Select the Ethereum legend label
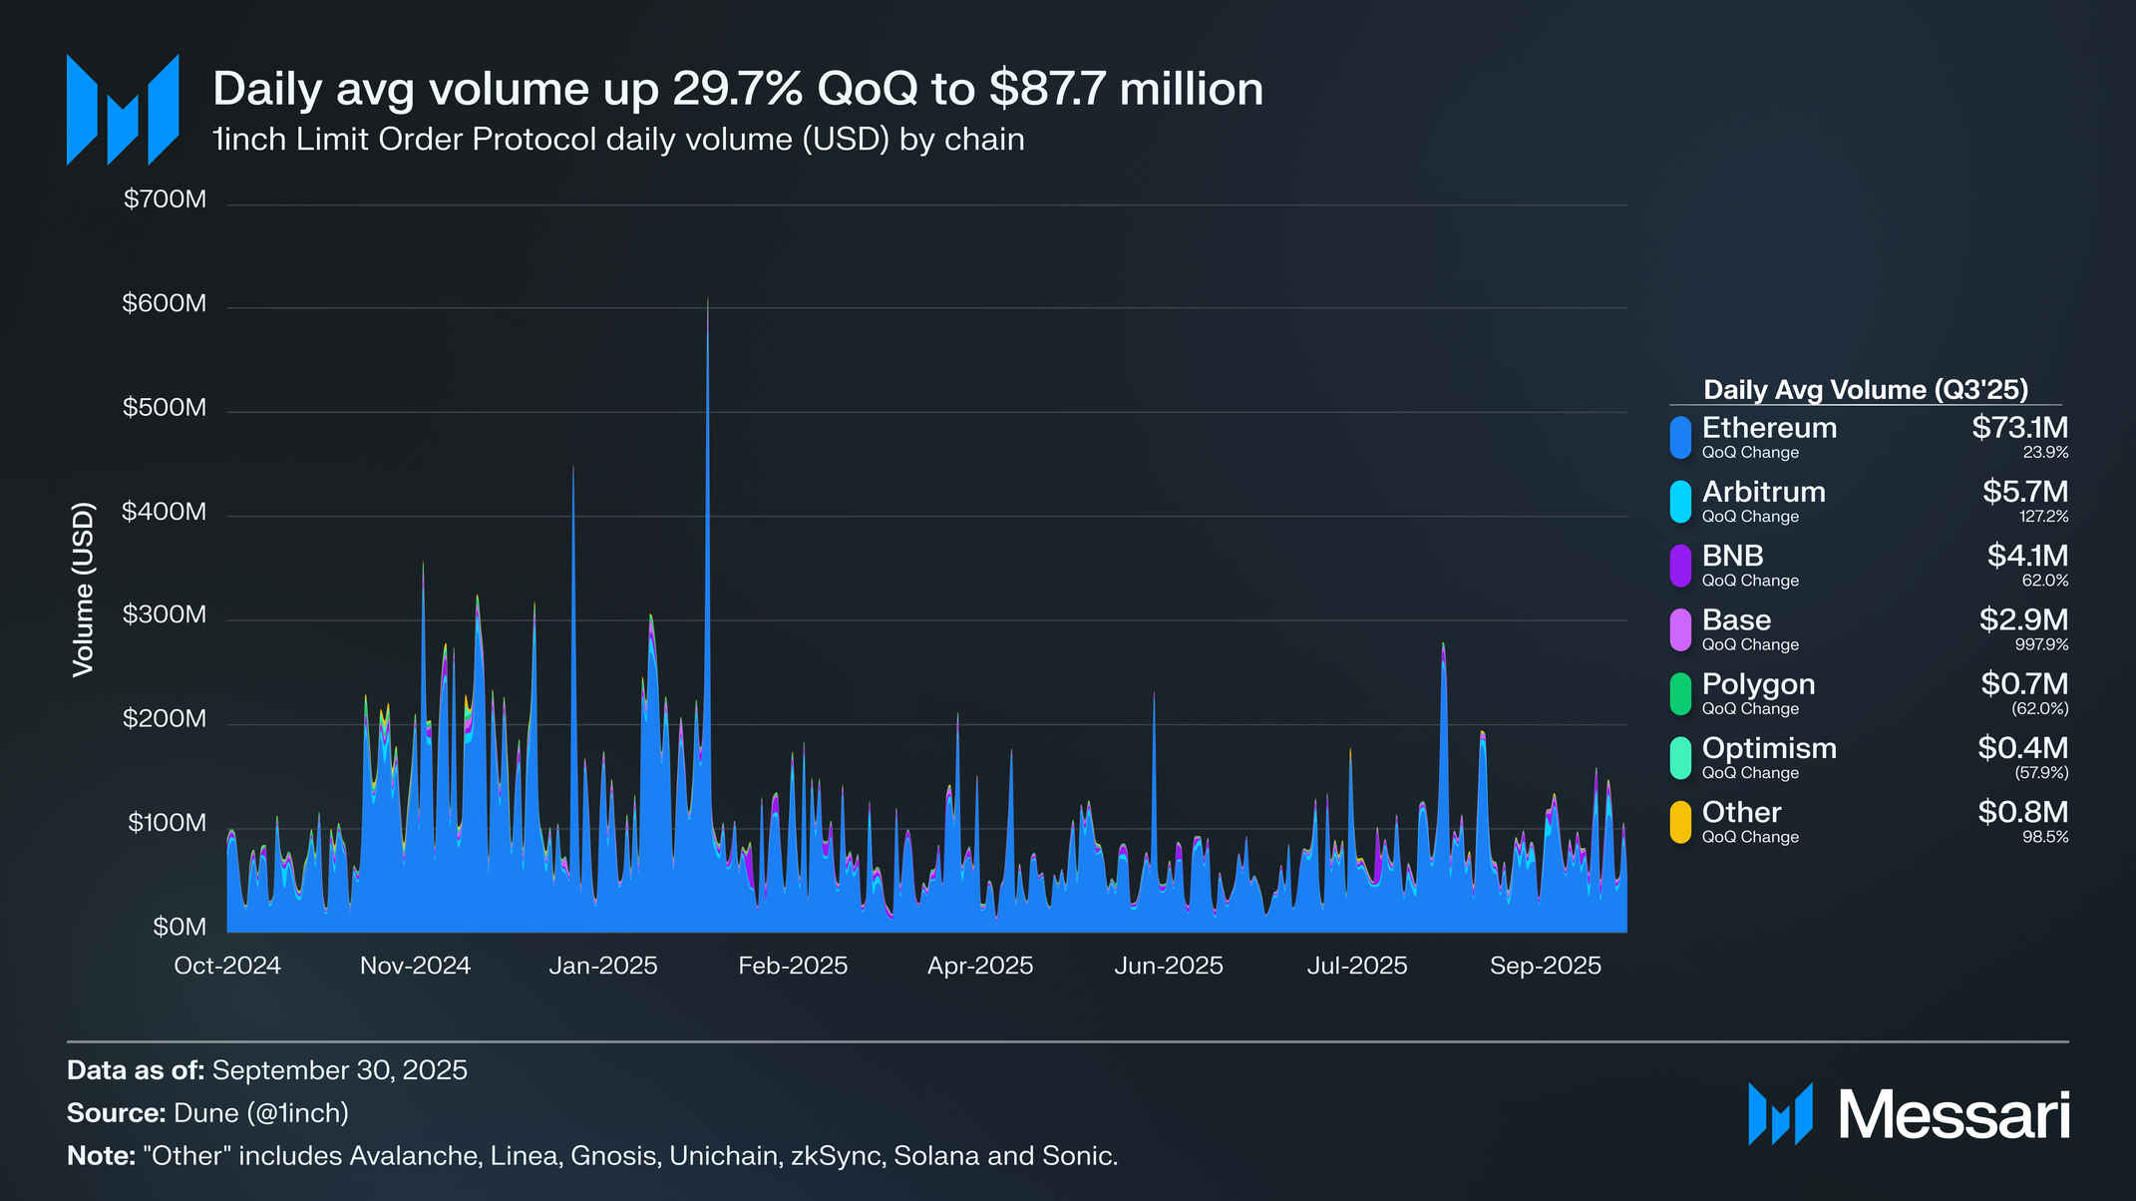Image resolution: width=2136 pixels, height=1201 pixels. (x=1768, y=428)
